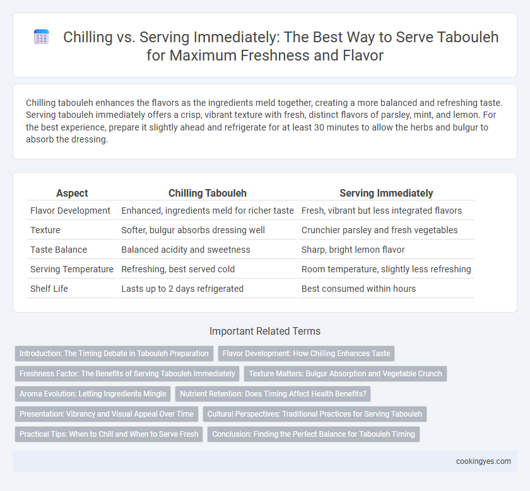
Task: Open 'Conclusion: Finding the Perfect Balance for Tabouleh Timing'
Action: 314,434
